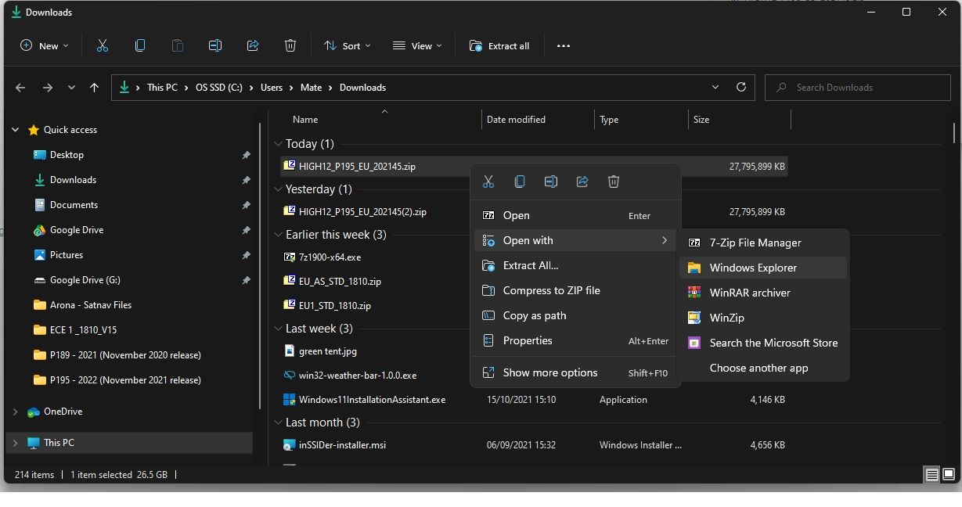This screenshot has width=962, height=507.
Task: Go up one folder level arrow
Action: 95,88
